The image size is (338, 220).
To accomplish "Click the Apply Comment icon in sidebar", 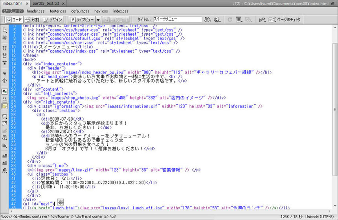I will pyautogui.click(x=4, y=117).
